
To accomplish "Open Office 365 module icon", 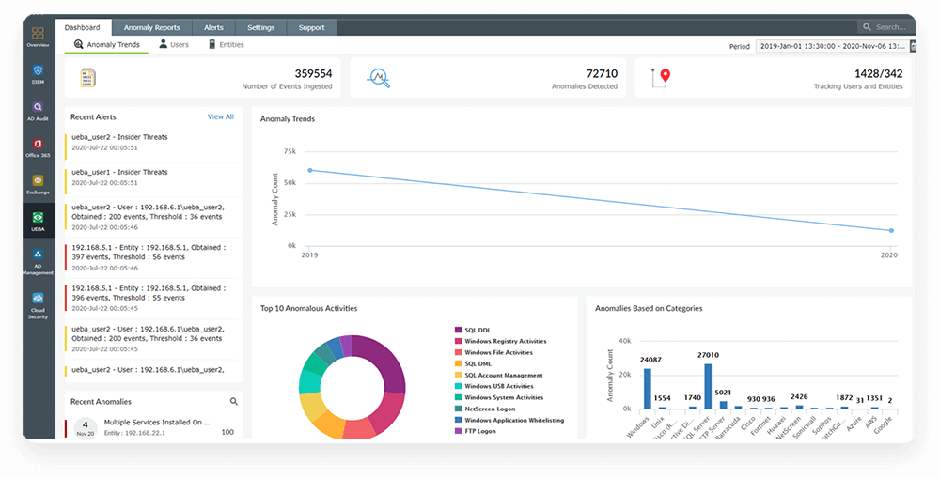I will (x=38, y=146).
